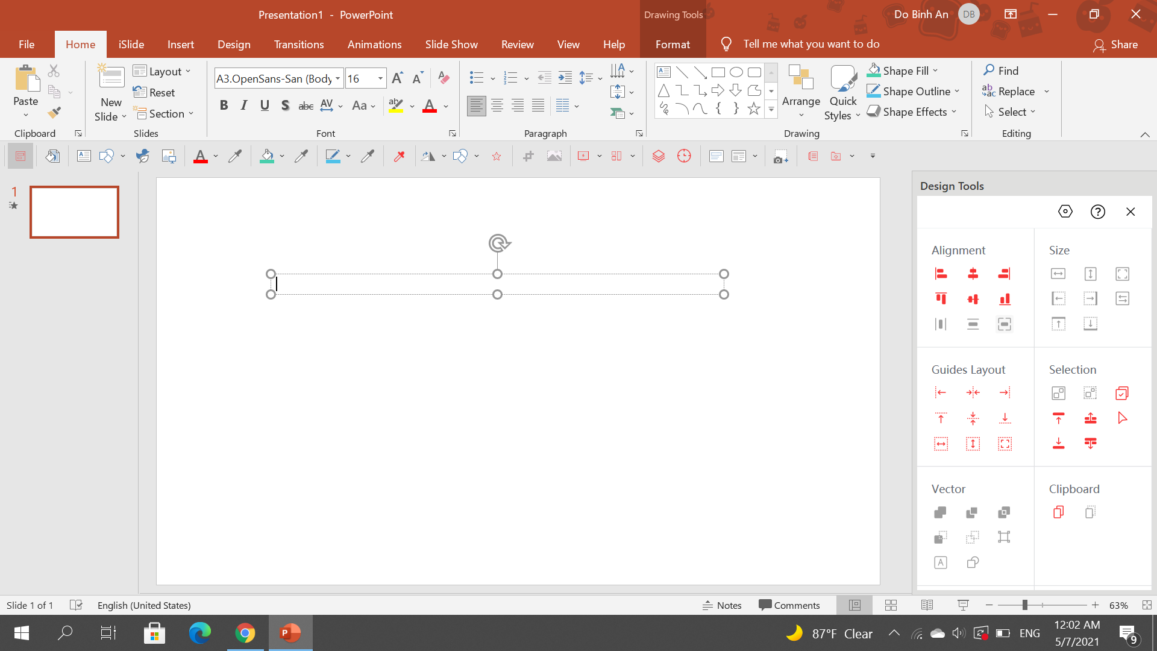This screenshot has width=1157, height=651.
Task: Toggle Justify paragraph alignment
Action: click(538, 106)
